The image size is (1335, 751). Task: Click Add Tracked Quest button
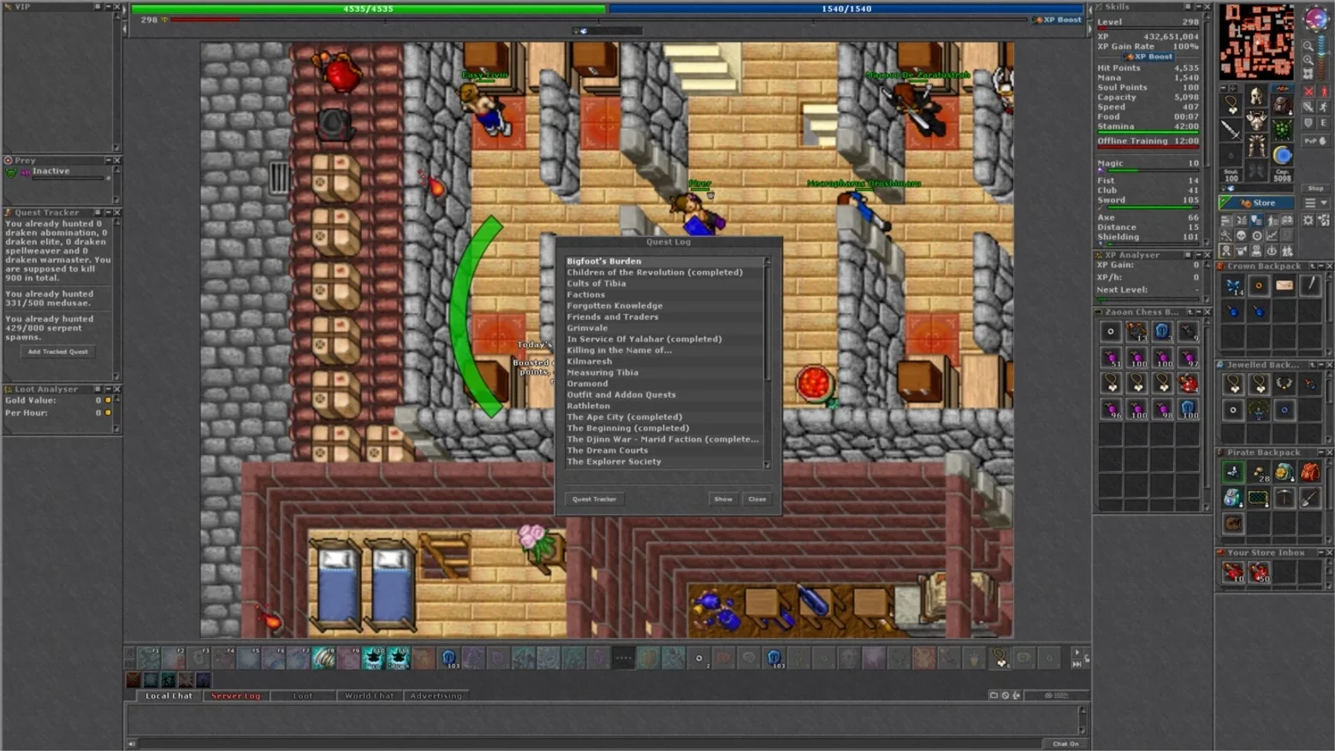[x=57, y=352]
